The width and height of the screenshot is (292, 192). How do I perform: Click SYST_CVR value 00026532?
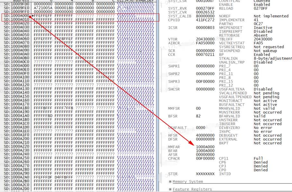click(x=205, y=12)
